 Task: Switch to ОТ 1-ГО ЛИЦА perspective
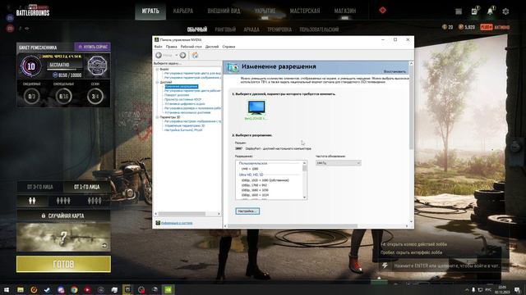tap(86, 187)
